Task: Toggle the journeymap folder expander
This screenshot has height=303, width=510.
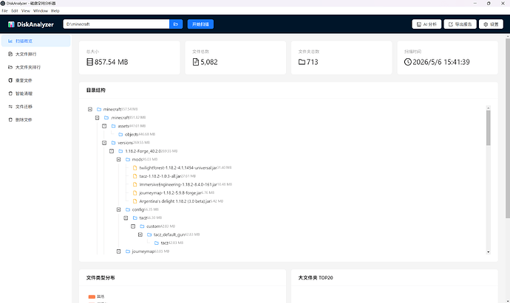Action: pos(119,251)
